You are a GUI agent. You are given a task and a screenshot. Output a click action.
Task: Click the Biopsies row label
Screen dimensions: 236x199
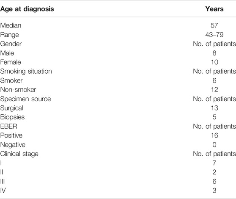pos(12,117)
